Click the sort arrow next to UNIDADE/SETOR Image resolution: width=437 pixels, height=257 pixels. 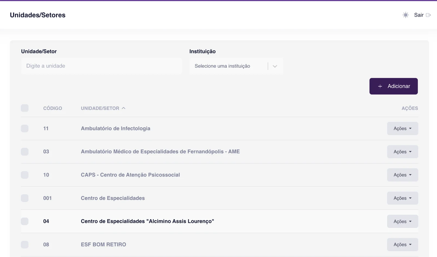coord(123,108)
